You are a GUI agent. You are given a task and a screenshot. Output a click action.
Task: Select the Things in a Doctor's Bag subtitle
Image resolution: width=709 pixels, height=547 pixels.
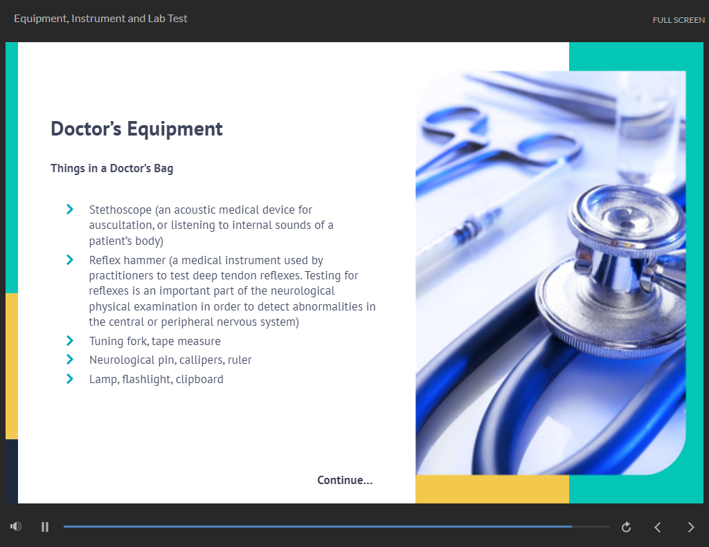pyautogui.click(x=111, y=168)
